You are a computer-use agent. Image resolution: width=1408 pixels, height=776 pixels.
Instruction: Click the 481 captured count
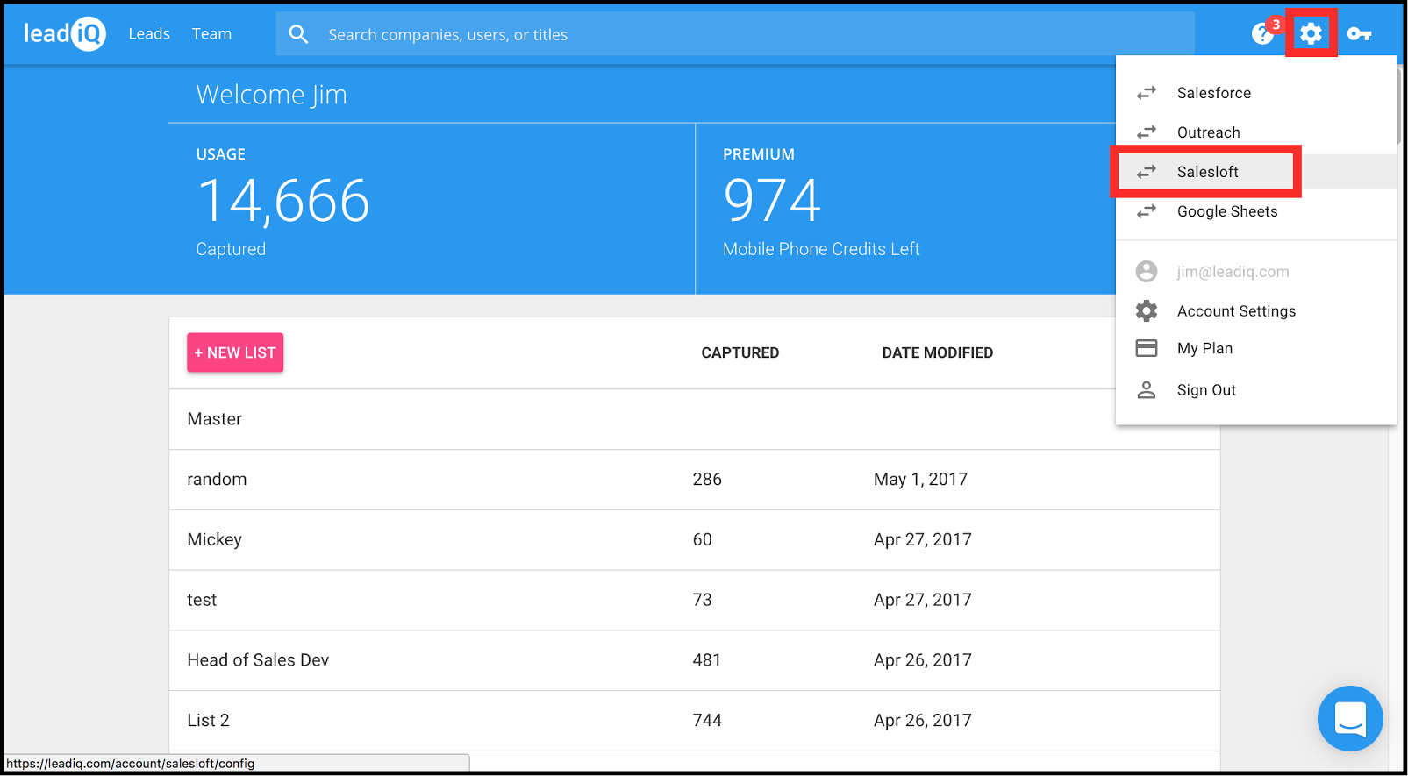[x=707, y=660]
